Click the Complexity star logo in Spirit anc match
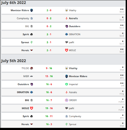The width and height of the screenshot is (127, 130). pos(67,116)
